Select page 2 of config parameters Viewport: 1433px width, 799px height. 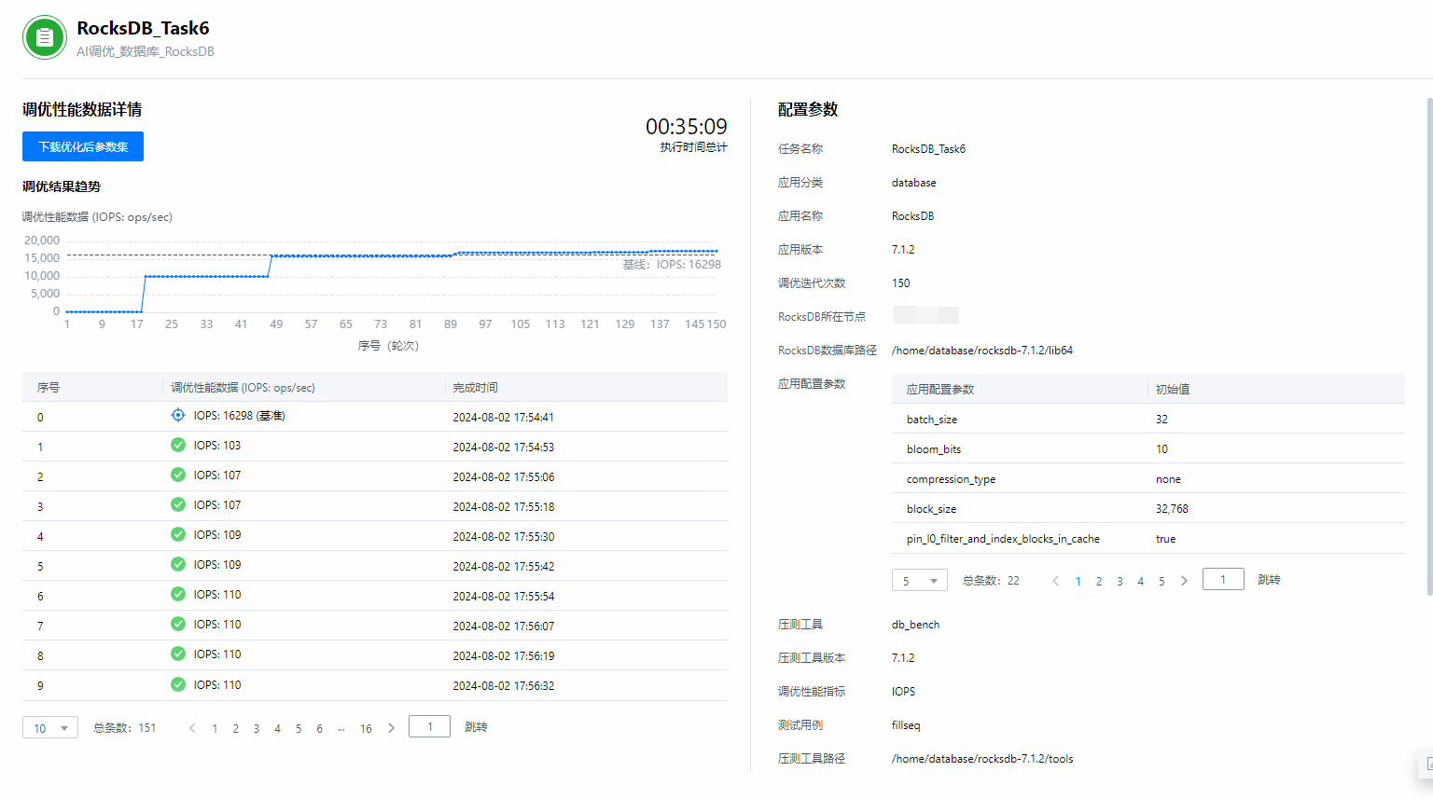point(1099,582)
